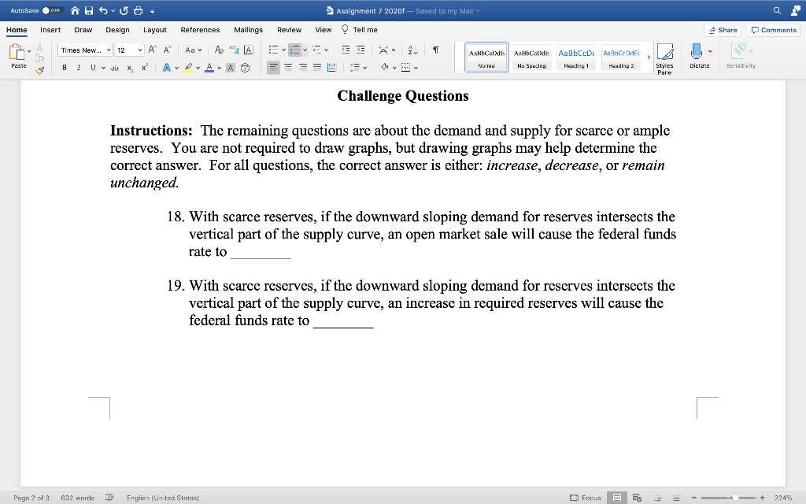Click the Print icon in title bar
This screenshot has height=504, width=806.
[138, 10]
